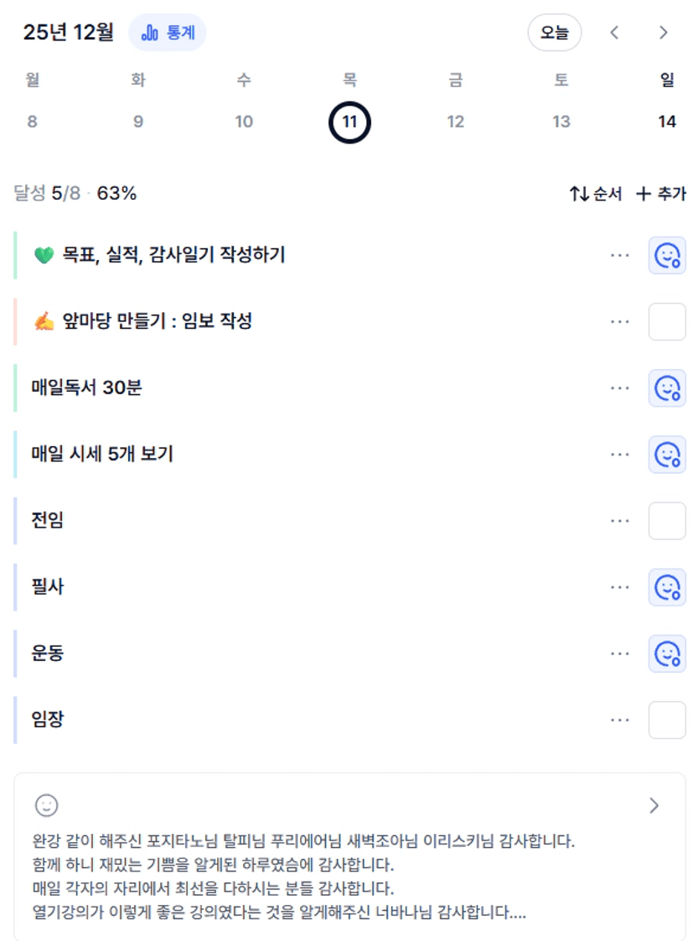This screenshot has width=693, height=941.
Task: Open the 통계 statistics chart button
Action: coord(167,34)
